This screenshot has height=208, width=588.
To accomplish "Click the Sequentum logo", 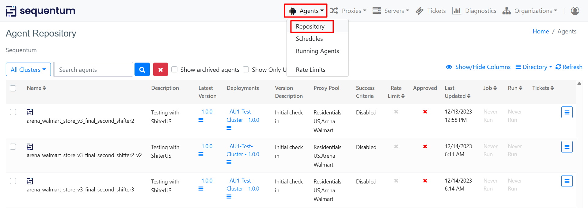I will point(41,11).
